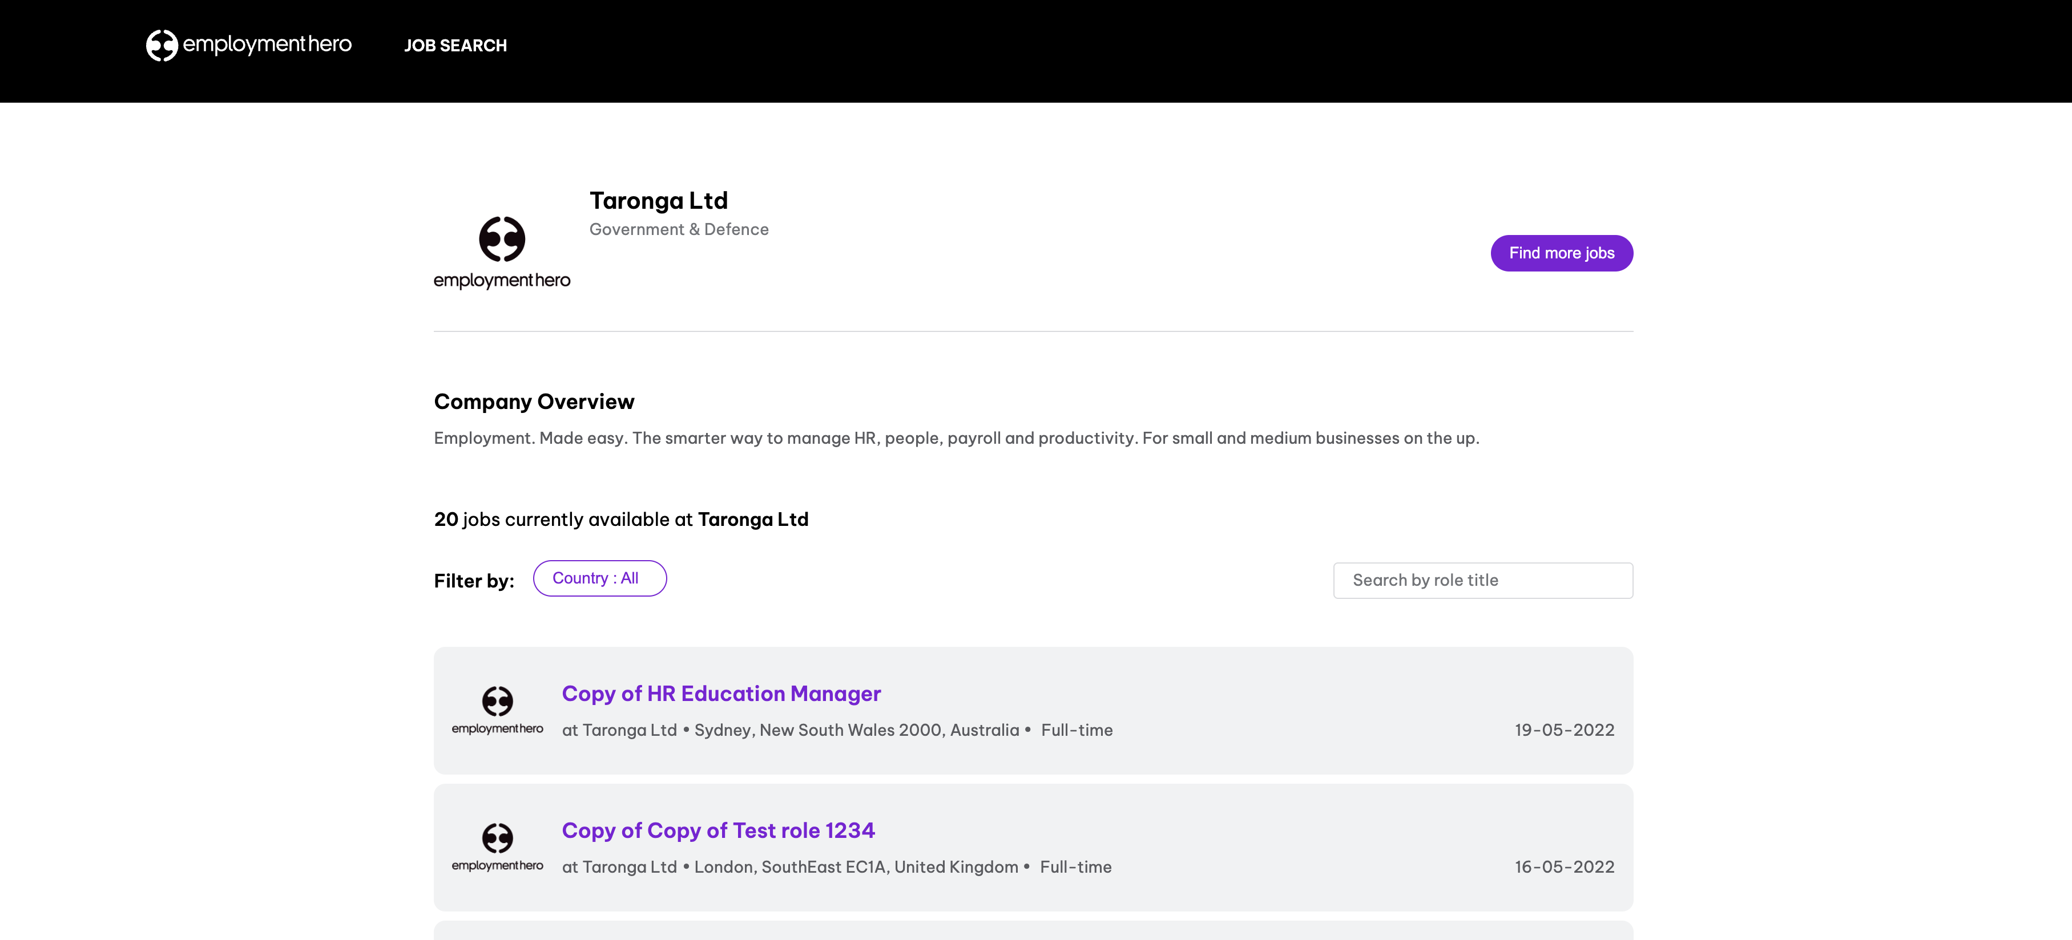The width and height of the screenshot is (2072, 940).
Task: Click logo beside HR Education Manager listing
Action: (497, 711)
